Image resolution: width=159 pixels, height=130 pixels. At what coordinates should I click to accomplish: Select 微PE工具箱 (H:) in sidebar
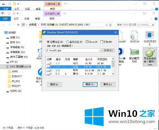(x=17, y=57)
